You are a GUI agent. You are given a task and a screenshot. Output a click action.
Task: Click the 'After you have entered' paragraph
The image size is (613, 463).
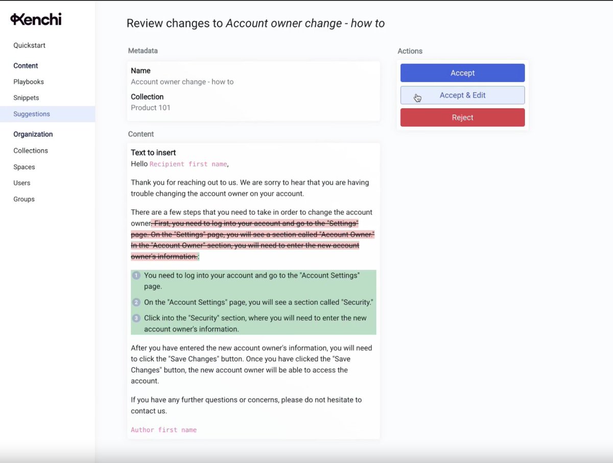pyautogui.click(x=251, y=364)
